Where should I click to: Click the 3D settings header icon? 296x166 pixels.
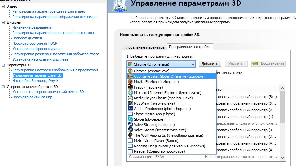[120, 5]
